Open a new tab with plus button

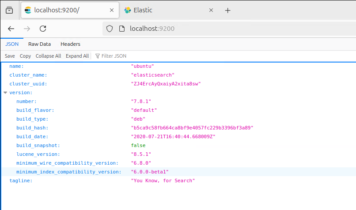[227, 11]
